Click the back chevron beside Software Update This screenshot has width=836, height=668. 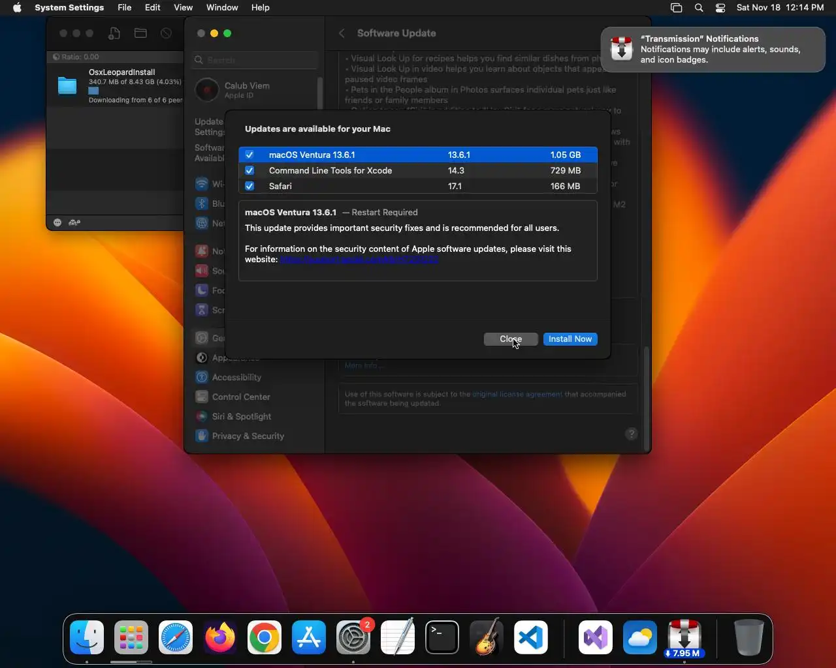click(x=342, y=33)
